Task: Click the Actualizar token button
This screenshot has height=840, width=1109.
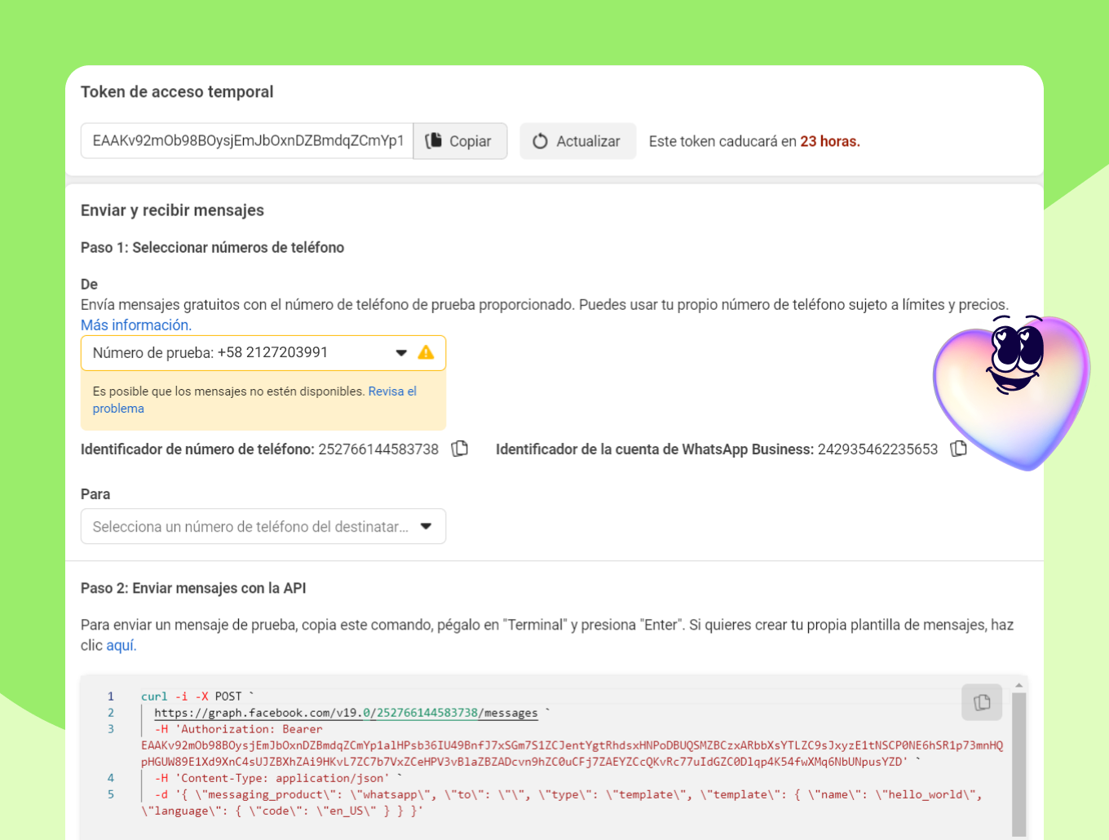Action: tap(577, 141)
